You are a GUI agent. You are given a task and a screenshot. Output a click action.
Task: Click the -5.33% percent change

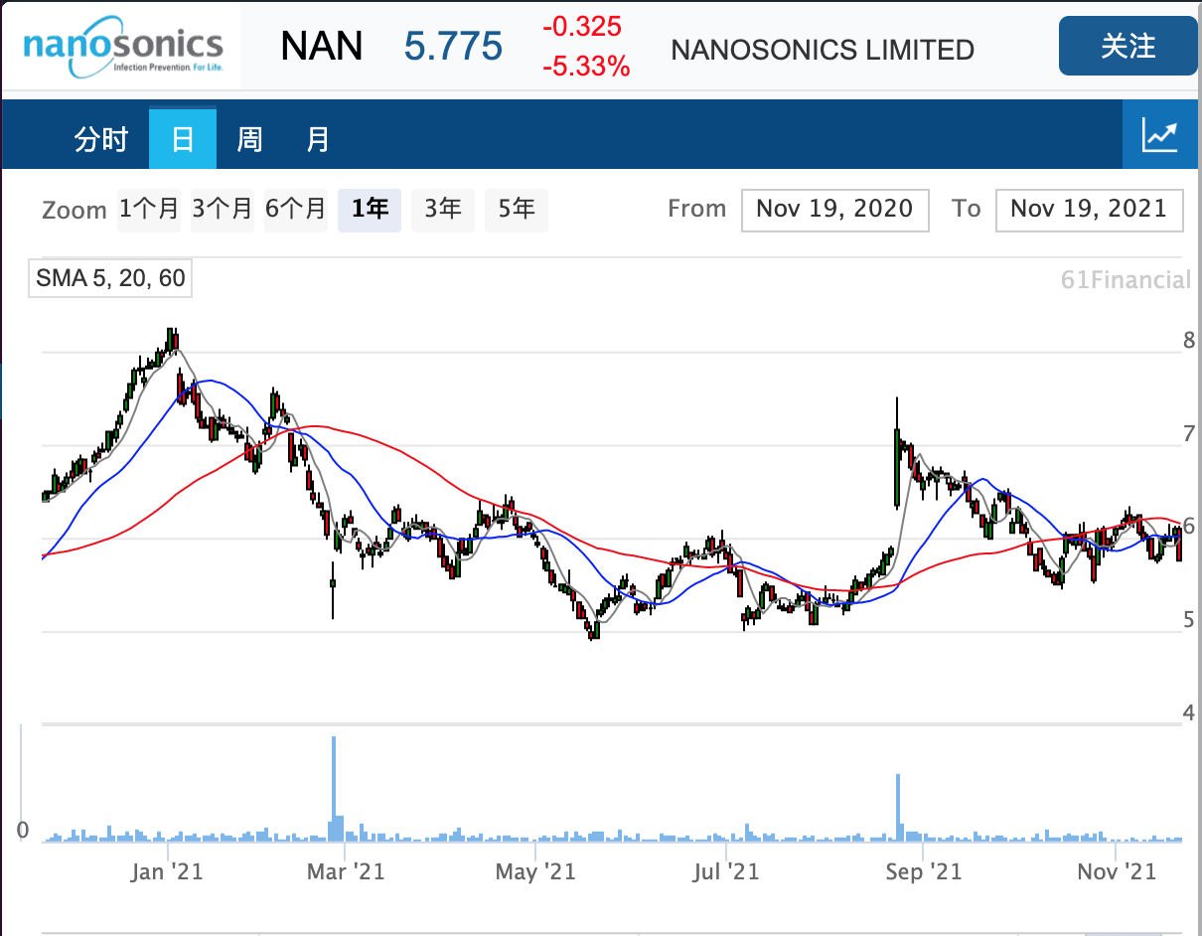pos(586,67)
